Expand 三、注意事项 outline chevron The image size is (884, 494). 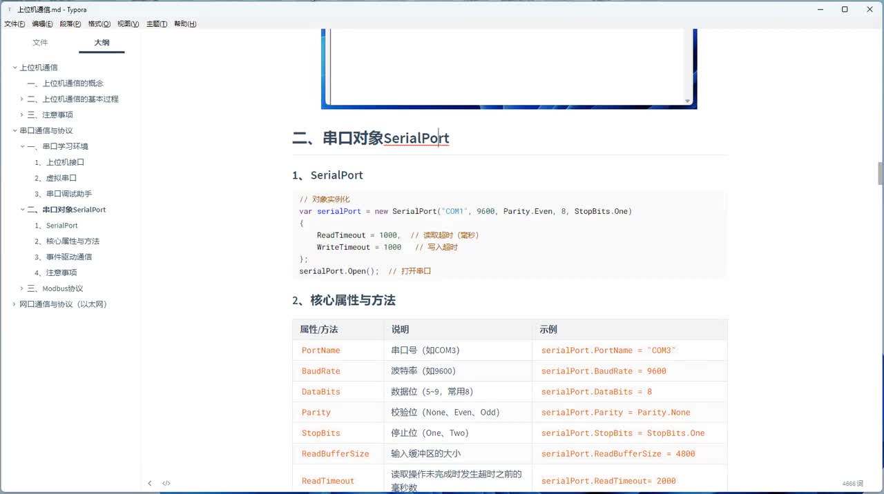(x=22, y=115)
